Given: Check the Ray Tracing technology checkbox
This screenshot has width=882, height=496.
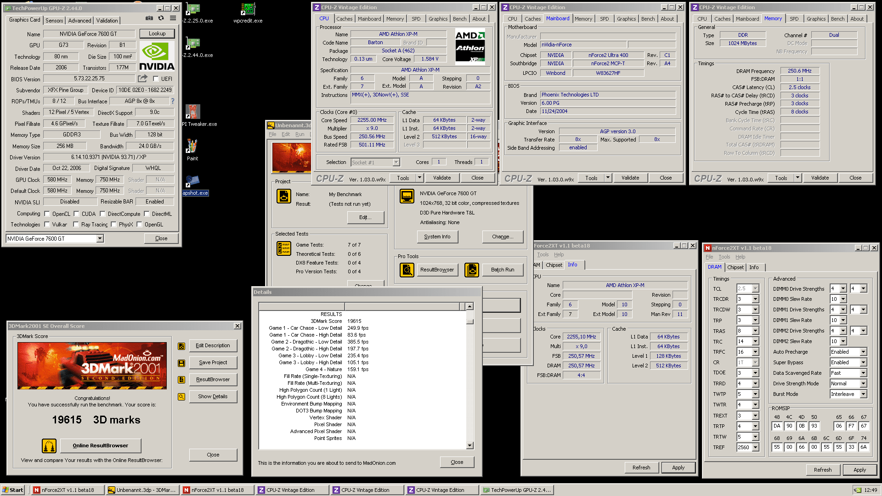Looking at the screenshot, I should [x=76, y=225].
